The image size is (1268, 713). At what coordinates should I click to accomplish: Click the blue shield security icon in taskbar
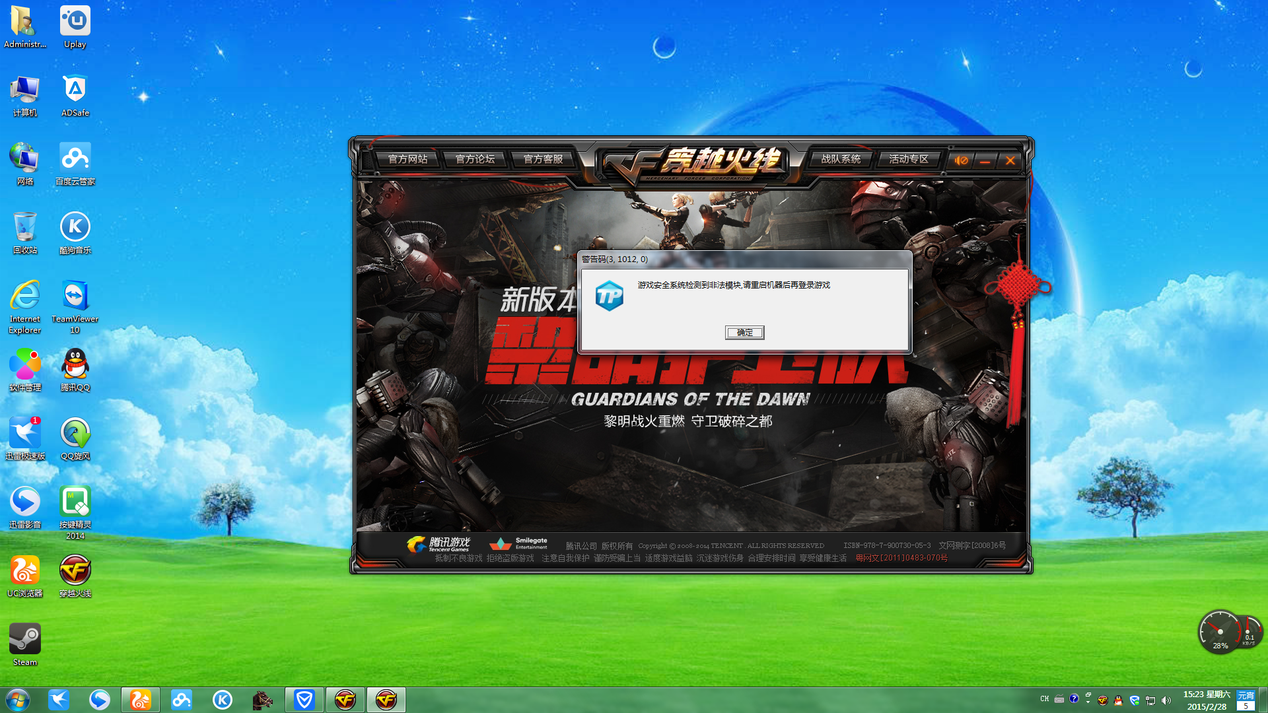click(304, 700)
